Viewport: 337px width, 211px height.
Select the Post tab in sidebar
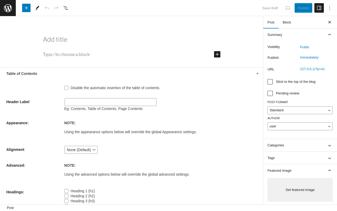click(x=271, y=22)
